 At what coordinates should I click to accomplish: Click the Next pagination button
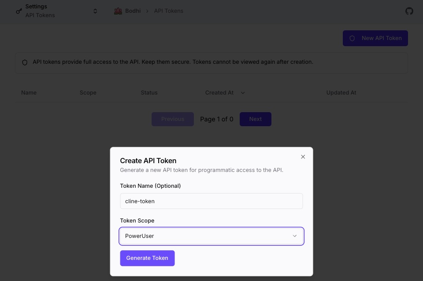[256, 119]
